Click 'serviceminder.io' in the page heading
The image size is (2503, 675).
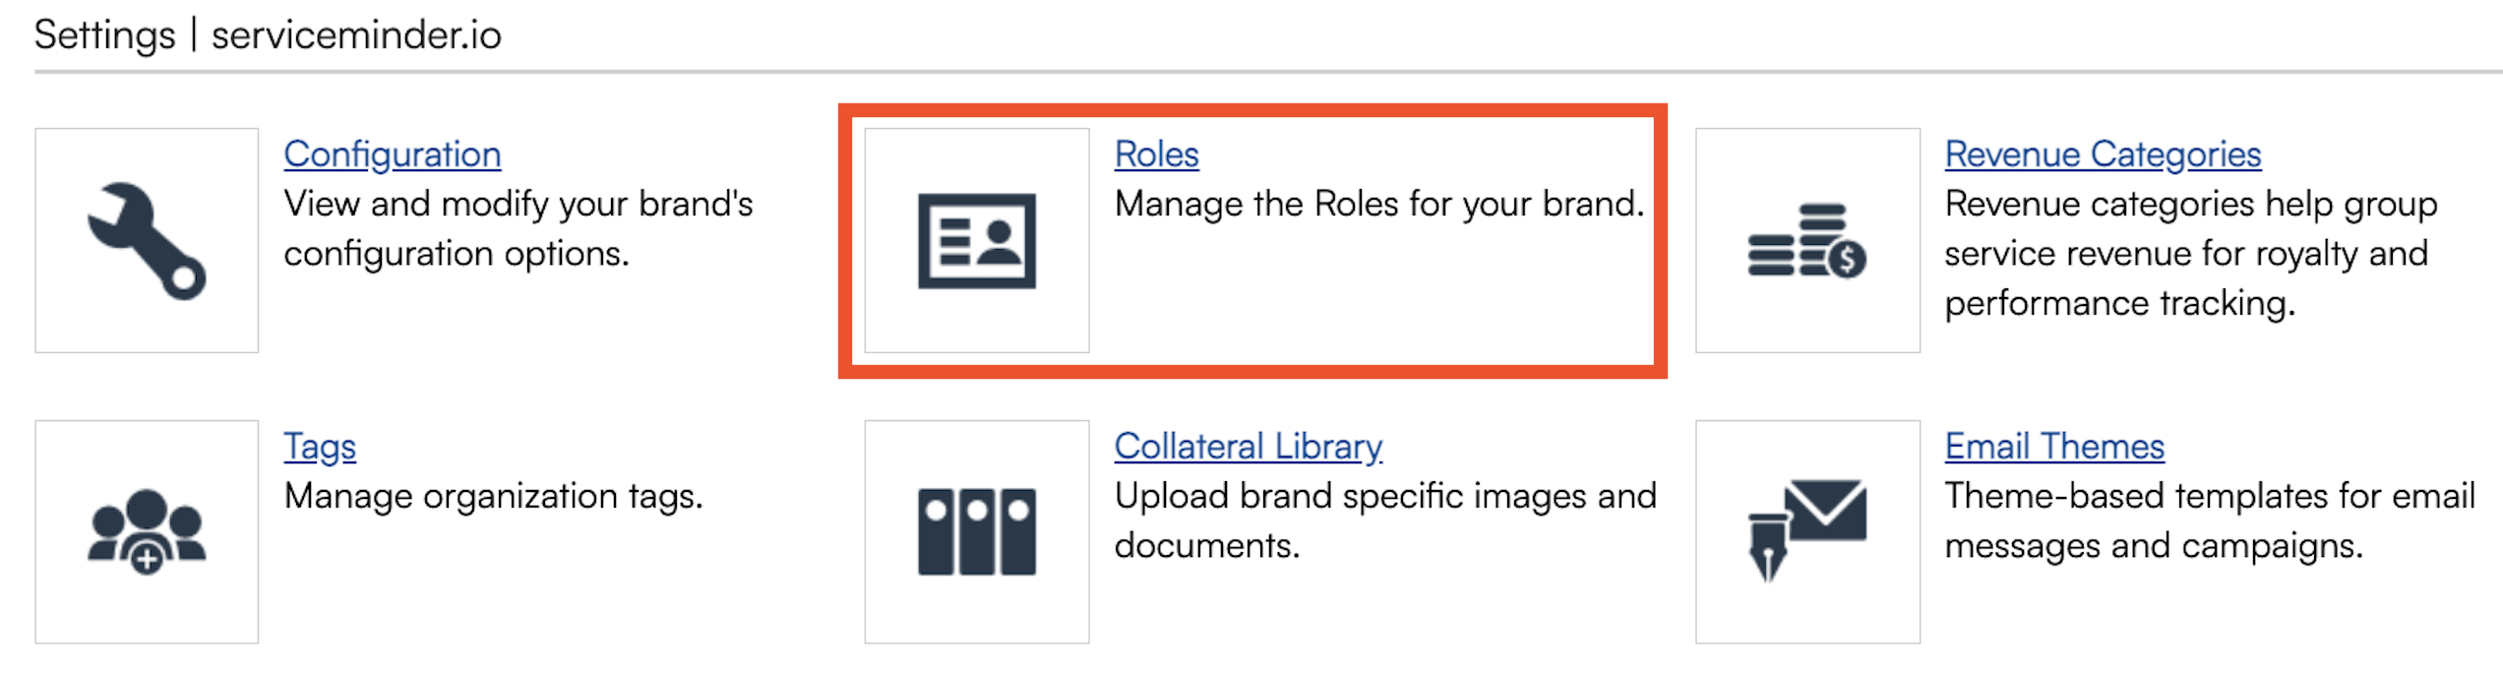point(356,35)
